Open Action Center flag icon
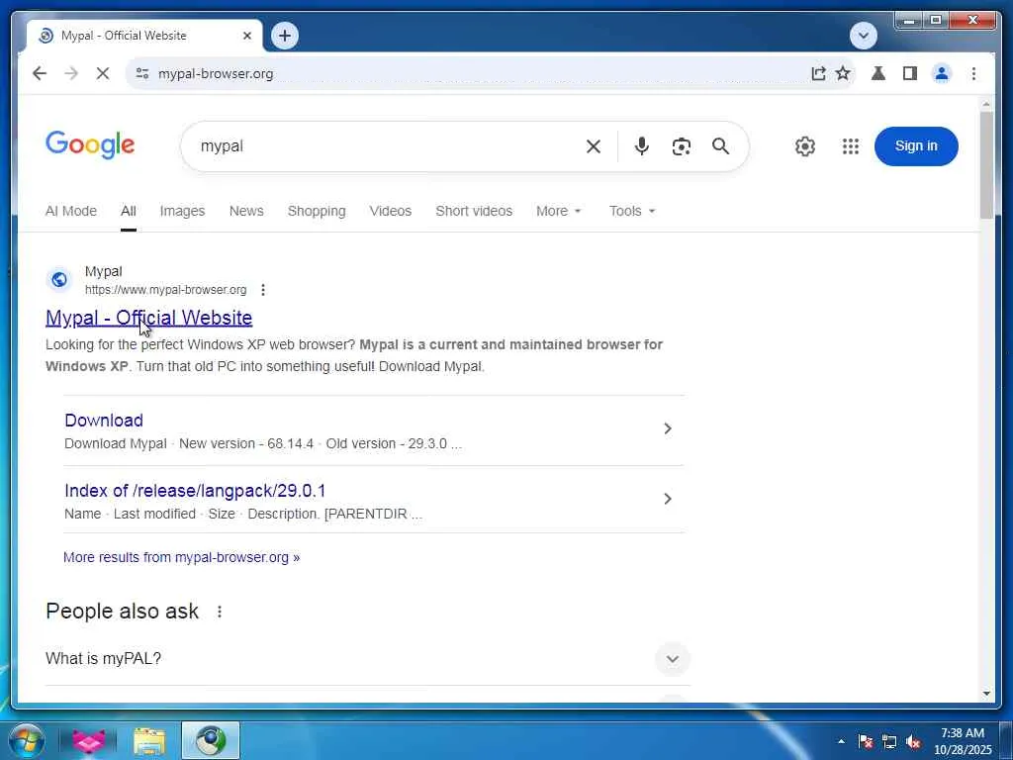1013x760 pixels. [866, 741]
